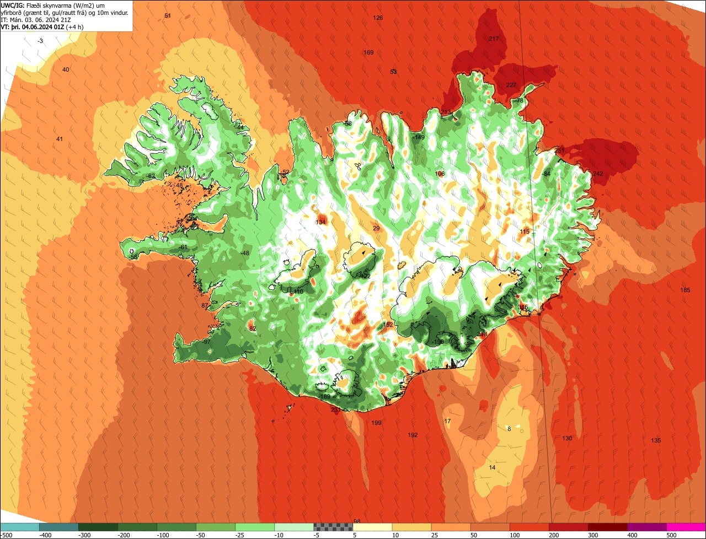The image size is (706, 539).
Task: Click the dark teal legend swatch between -400 and -300
Action: pos(58,527)
